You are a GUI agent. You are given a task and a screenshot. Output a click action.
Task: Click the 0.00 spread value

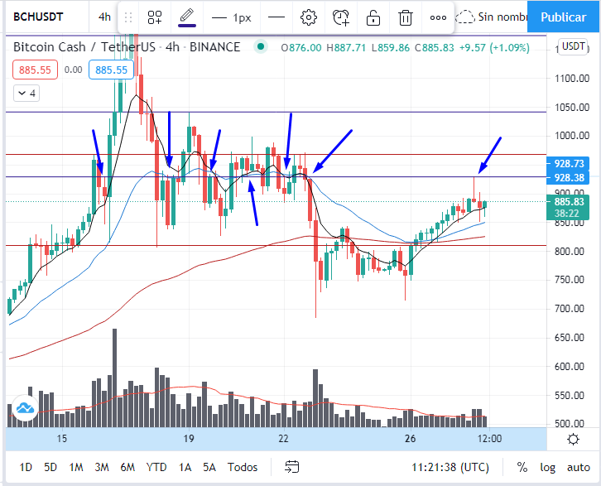[x=73, y=70]
